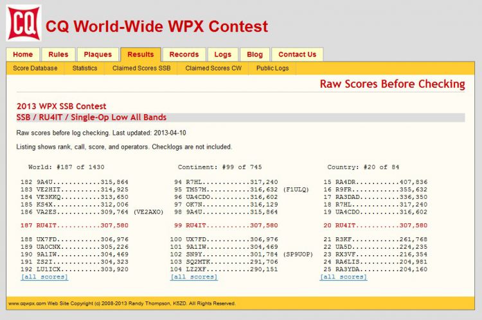
Task: Click the operator VE2AXO in parentheses
Action: [x=148, y=212]
